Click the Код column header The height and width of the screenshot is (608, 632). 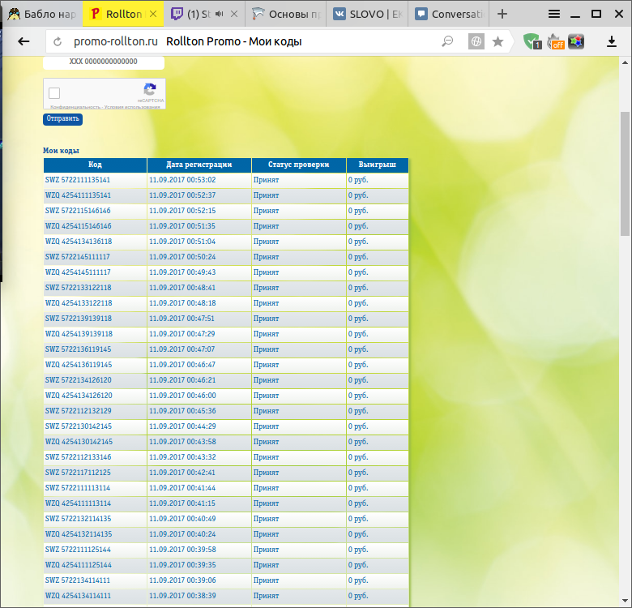[95, 165]
